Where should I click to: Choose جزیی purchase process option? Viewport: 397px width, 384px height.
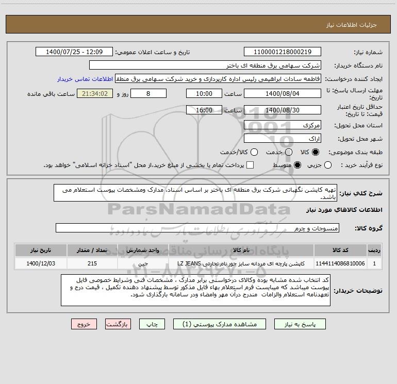coord(327,165)
